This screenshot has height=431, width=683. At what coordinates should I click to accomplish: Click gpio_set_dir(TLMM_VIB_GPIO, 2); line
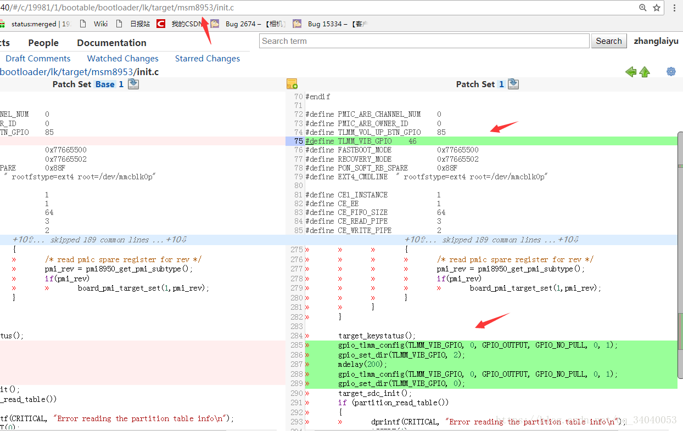[x=401, y=355]
